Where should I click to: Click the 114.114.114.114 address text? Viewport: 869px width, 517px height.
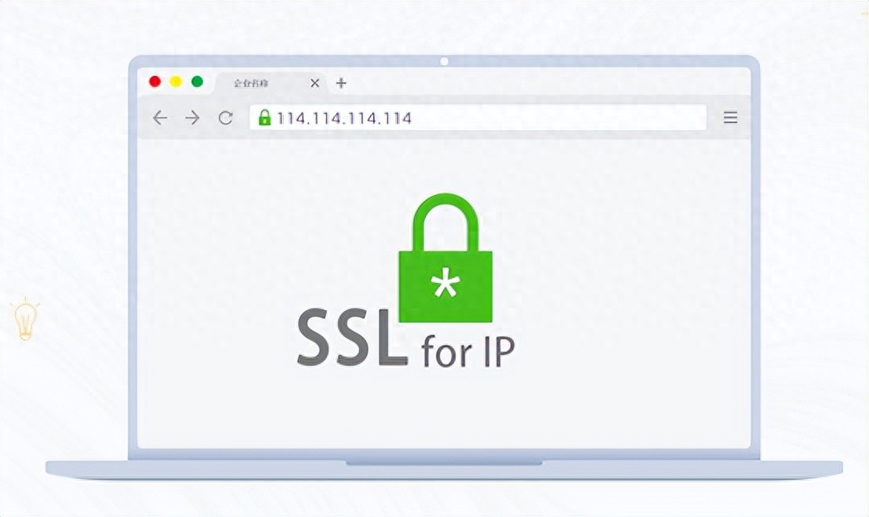pos(344,118)
